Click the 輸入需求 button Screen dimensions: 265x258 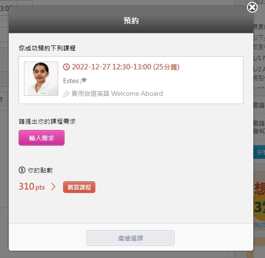pos(42,138)
